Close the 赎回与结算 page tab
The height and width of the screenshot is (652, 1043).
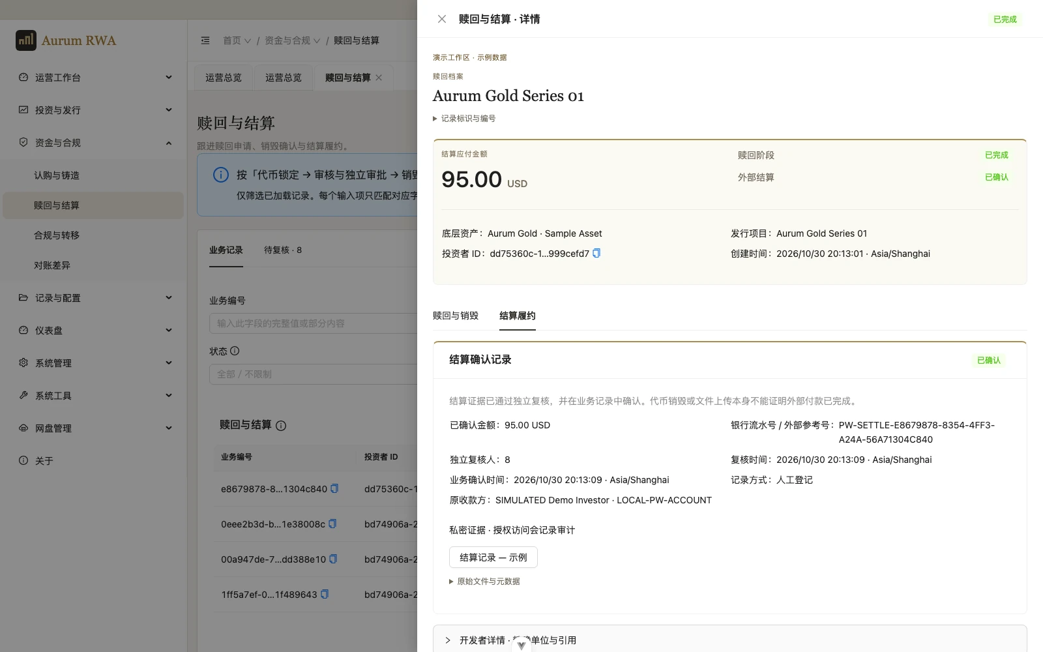pos(379,78)
